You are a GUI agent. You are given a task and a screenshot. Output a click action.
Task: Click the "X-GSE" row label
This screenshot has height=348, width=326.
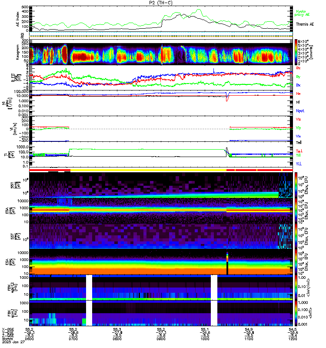point(8,329)
